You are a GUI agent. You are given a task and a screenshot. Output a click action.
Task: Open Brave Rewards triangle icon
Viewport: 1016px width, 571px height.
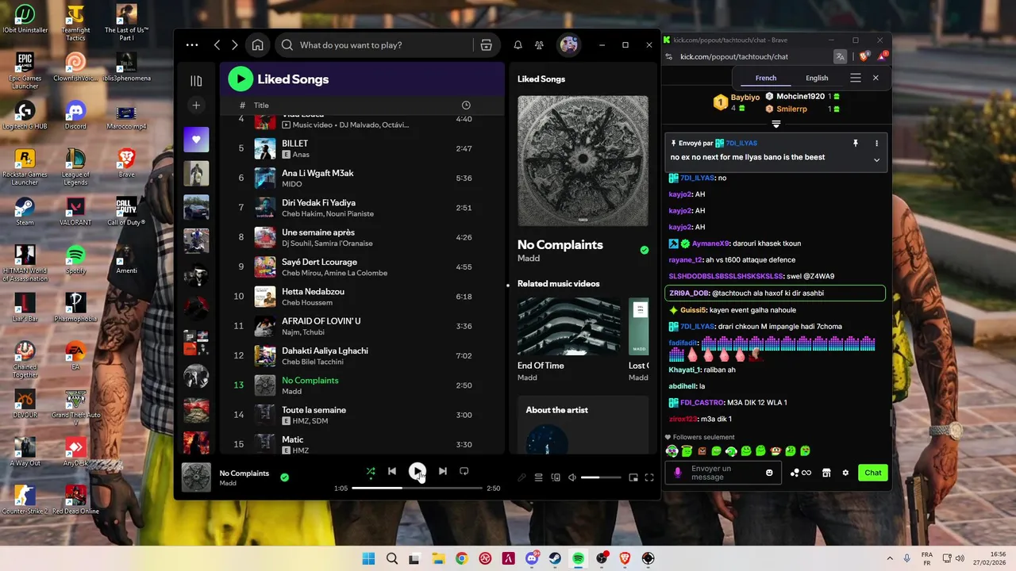click(881, 56)
